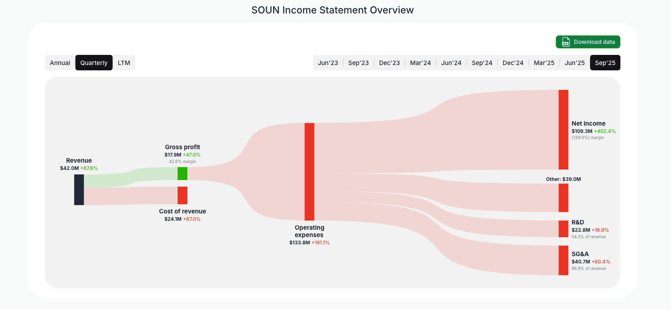Click the Operating expenses node bar
The height and width of the screenshot is (309, 671).
click(x=309, y=170)
